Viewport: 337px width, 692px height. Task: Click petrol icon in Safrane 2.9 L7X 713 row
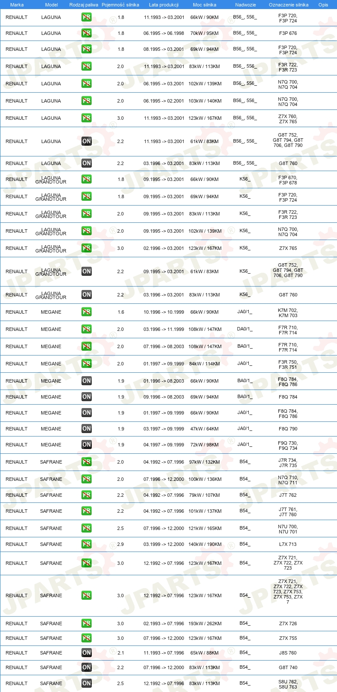coord(87,544)
